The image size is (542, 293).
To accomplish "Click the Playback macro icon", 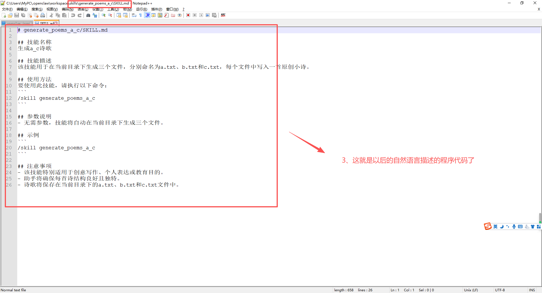I will click(x=201, y=15).
